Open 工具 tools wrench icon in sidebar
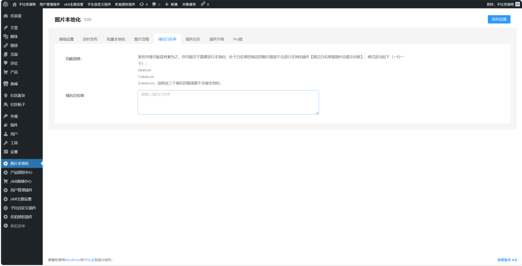This screenshot has width=522, height=266. (6, 143)
